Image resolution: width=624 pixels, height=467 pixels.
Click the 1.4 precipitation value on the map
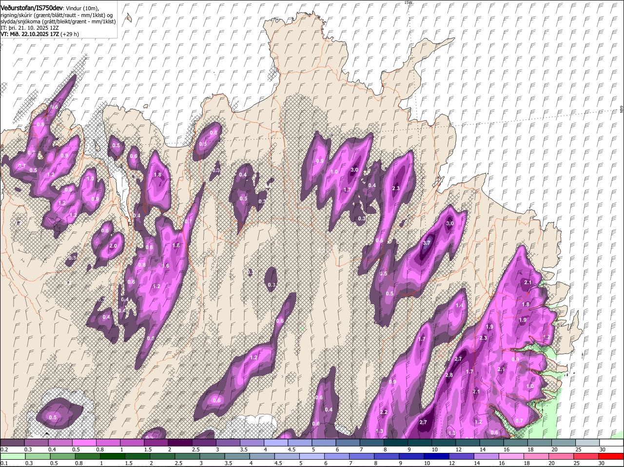[459, 305]
